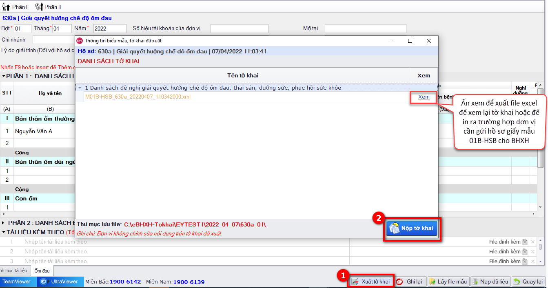This screenshot has width=548, height=288.
Task: Click the Bản thân ốm thường group row
Action: click(x=44, y=119)
